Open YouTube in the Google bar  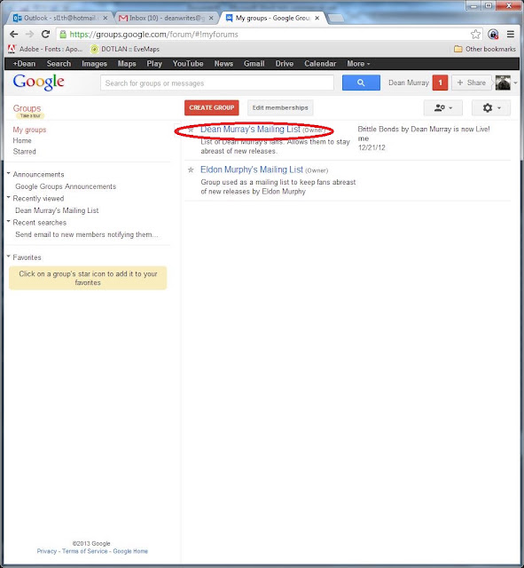click(x=188, y=64)
